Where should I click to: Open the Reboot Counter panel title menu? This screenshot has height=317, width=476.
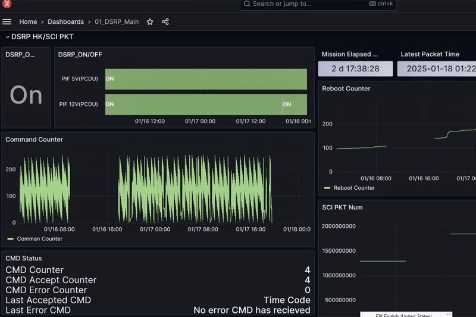346,89
